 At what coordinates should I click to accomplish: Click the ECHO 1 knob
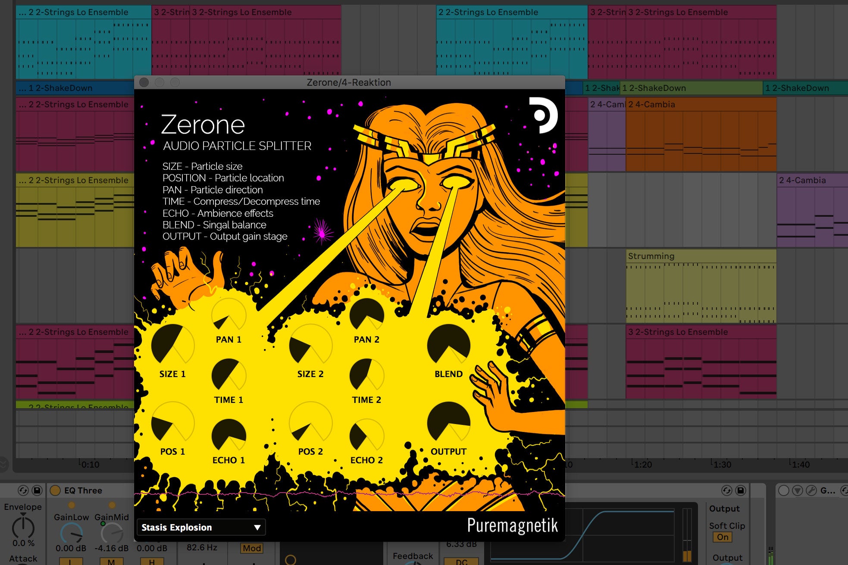pos(228,436)
